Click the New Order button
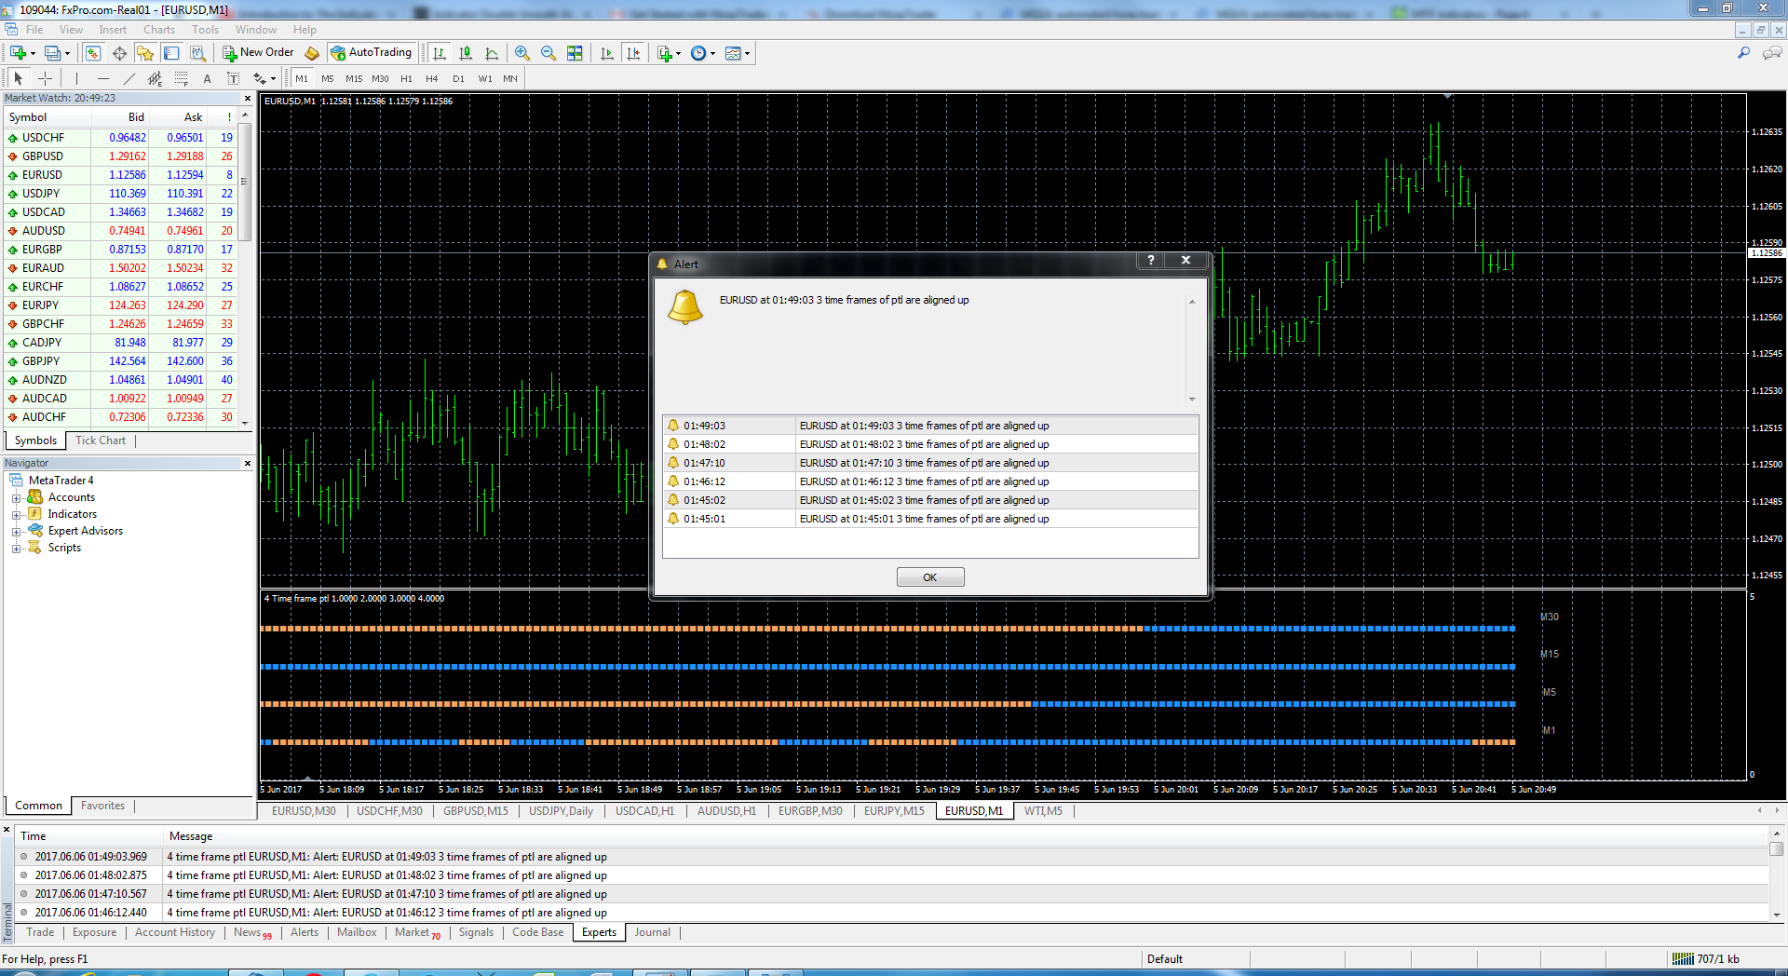 [x=258, y=53]
